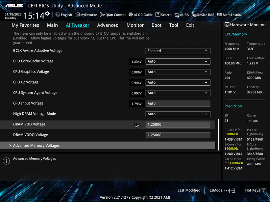Click the 1.793V input voltage readout
Screen dimensions: 270x202
tap(137, 104)
